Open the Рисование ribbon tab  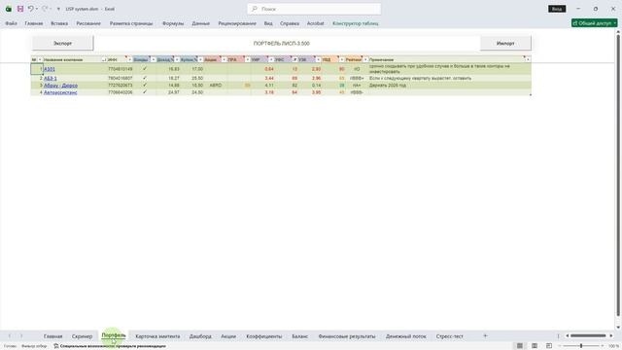(88, 23)
